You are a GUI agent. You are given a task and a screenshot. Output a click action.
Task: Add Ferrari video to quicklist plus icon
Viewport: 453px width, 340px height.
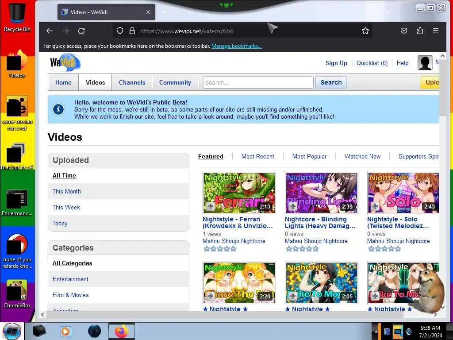(x=210, y=206)
